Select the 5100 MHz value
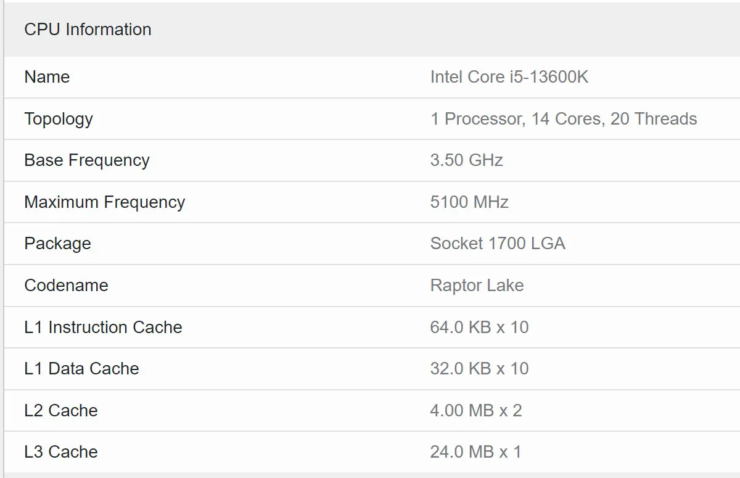 point(469,202)
